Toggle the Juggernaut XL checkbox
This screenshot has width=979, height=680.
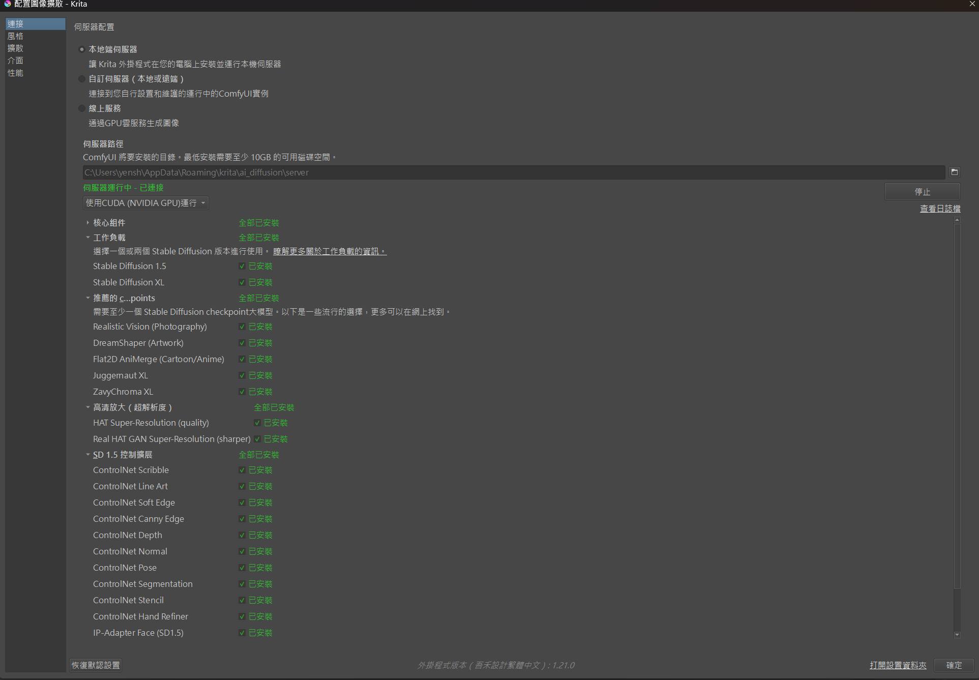[242, 375]
